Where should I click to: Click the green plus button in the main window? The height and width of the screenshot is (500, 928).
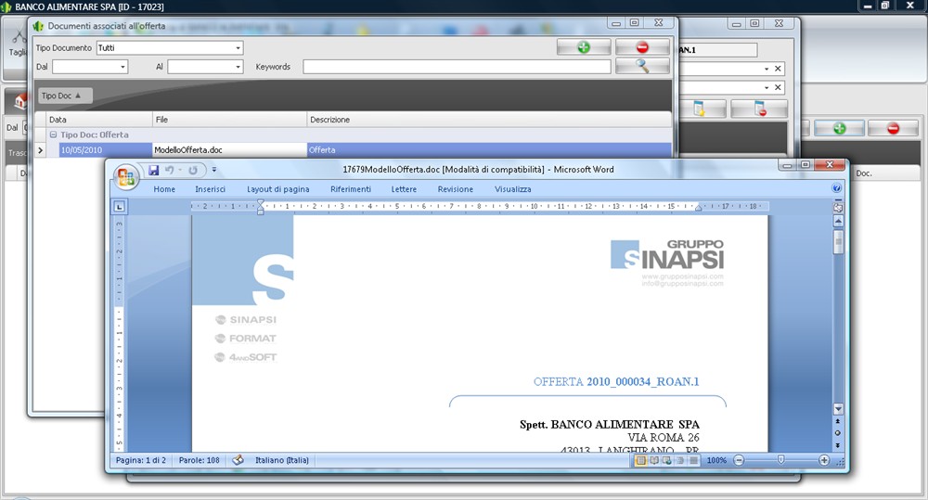coord(840,128)
